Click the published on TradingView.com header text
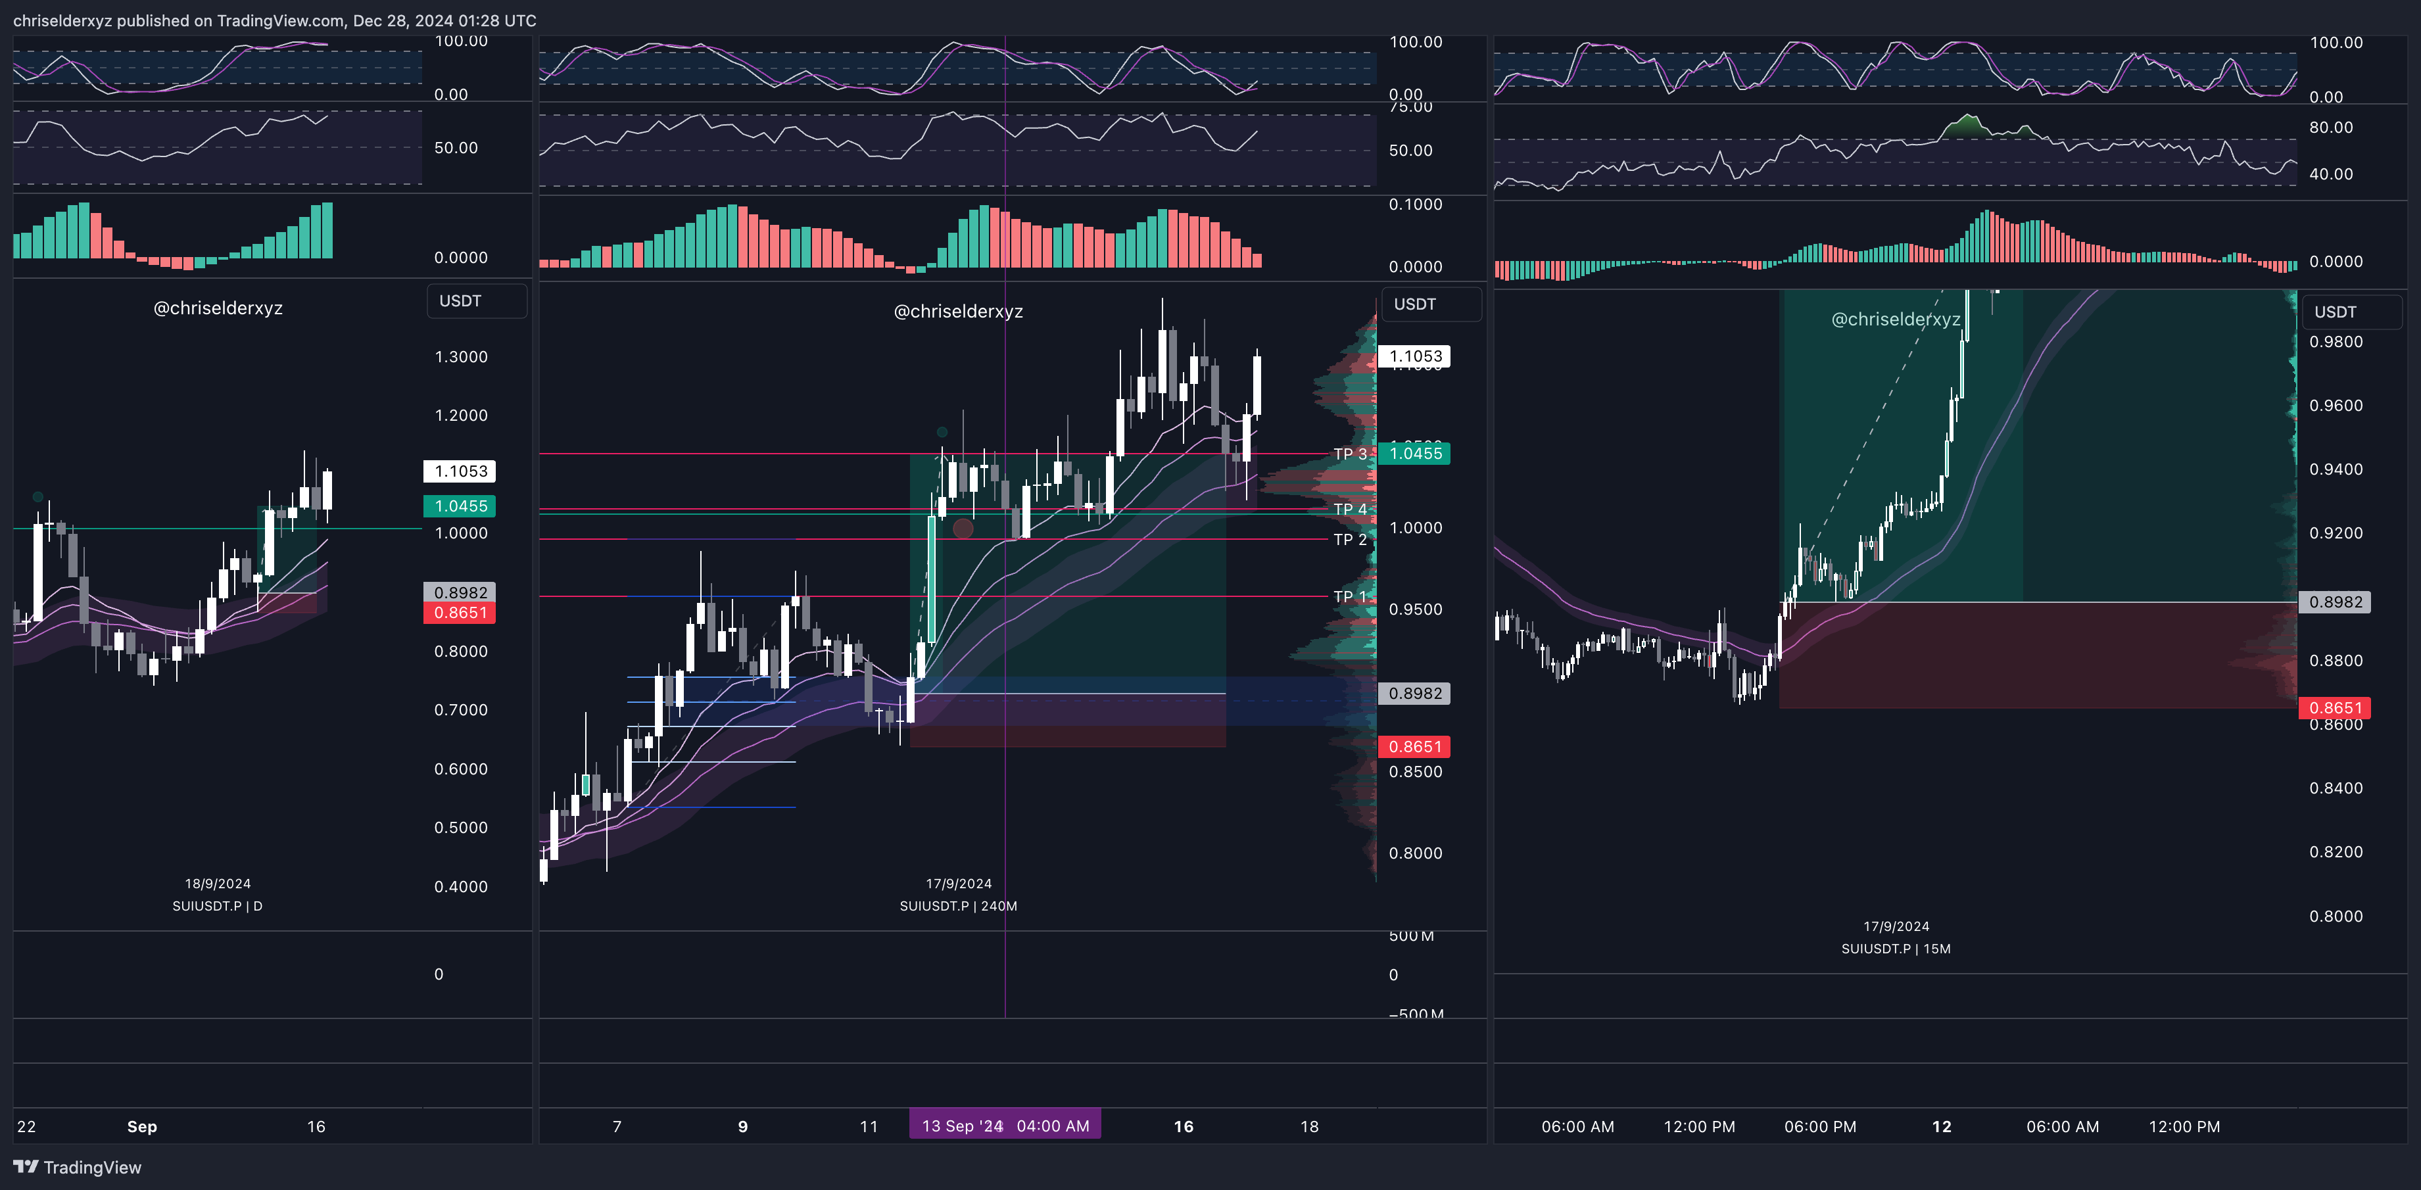Image resolution: width=2421 pixels, height=1190 pixels. (x=274, y=20)
